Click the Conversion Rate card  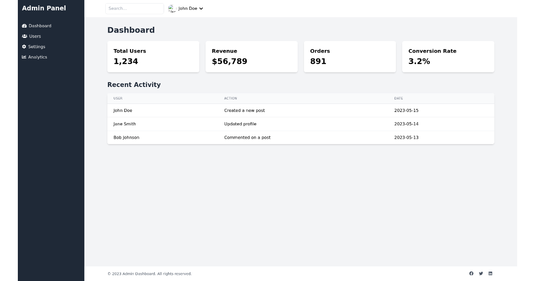pyautogui.click(x=448, y=56)
